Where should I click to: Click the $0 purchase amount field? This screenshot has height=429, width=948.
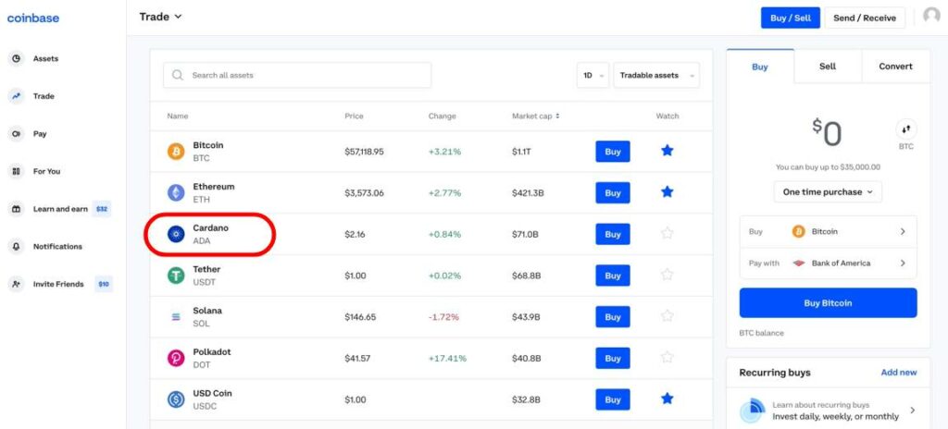[827, 133]
